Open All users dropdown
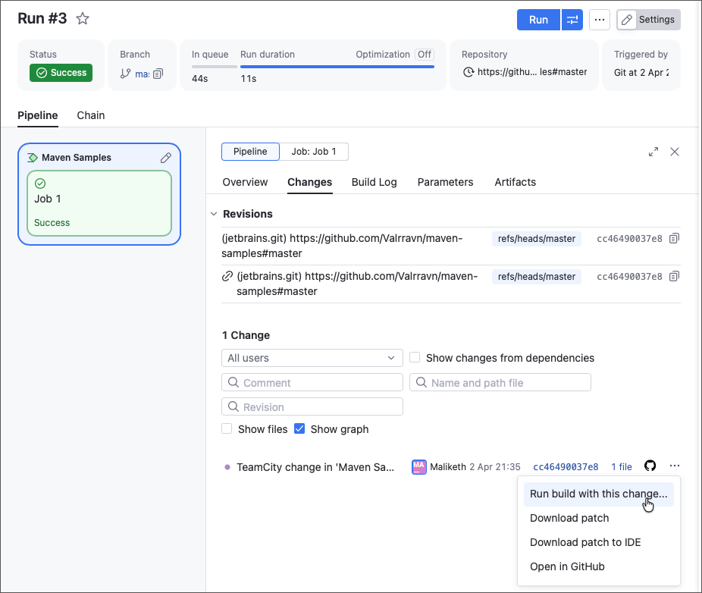The height and width of the screenshot is (593, 702). coord(312,358)
